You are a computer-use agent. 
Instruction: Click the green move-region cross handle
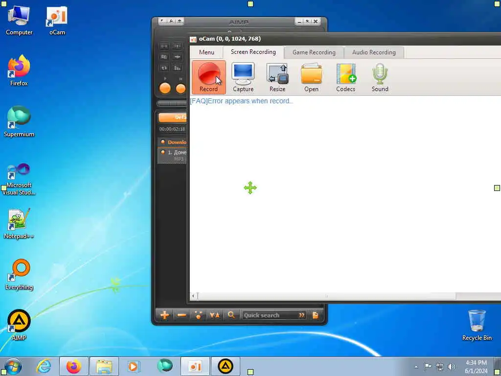[x=250, y=188]
